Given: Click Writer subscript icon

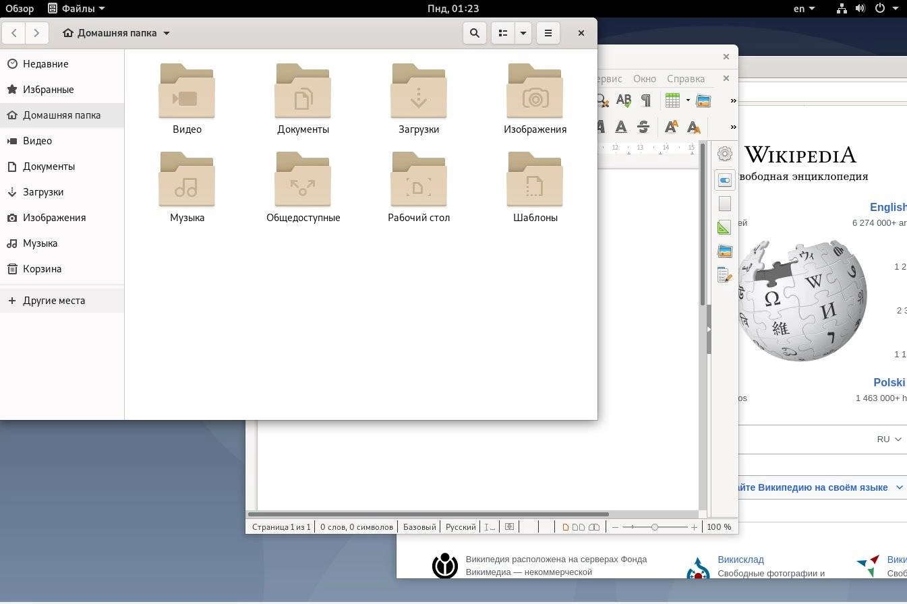Looking at the screenshot, I should point(693,127).
